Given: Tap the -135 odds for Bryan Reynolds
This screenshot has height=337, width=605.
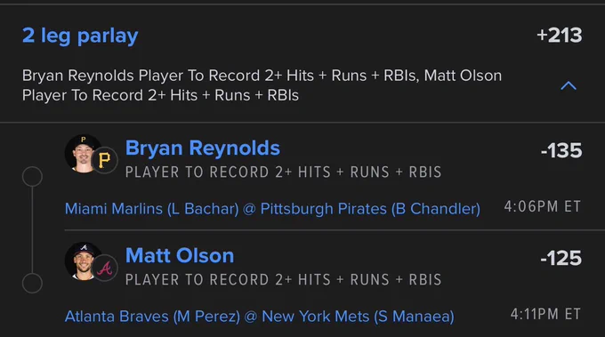Looking at the screenshot, I should pyautogui.click(x=561, y=150).
